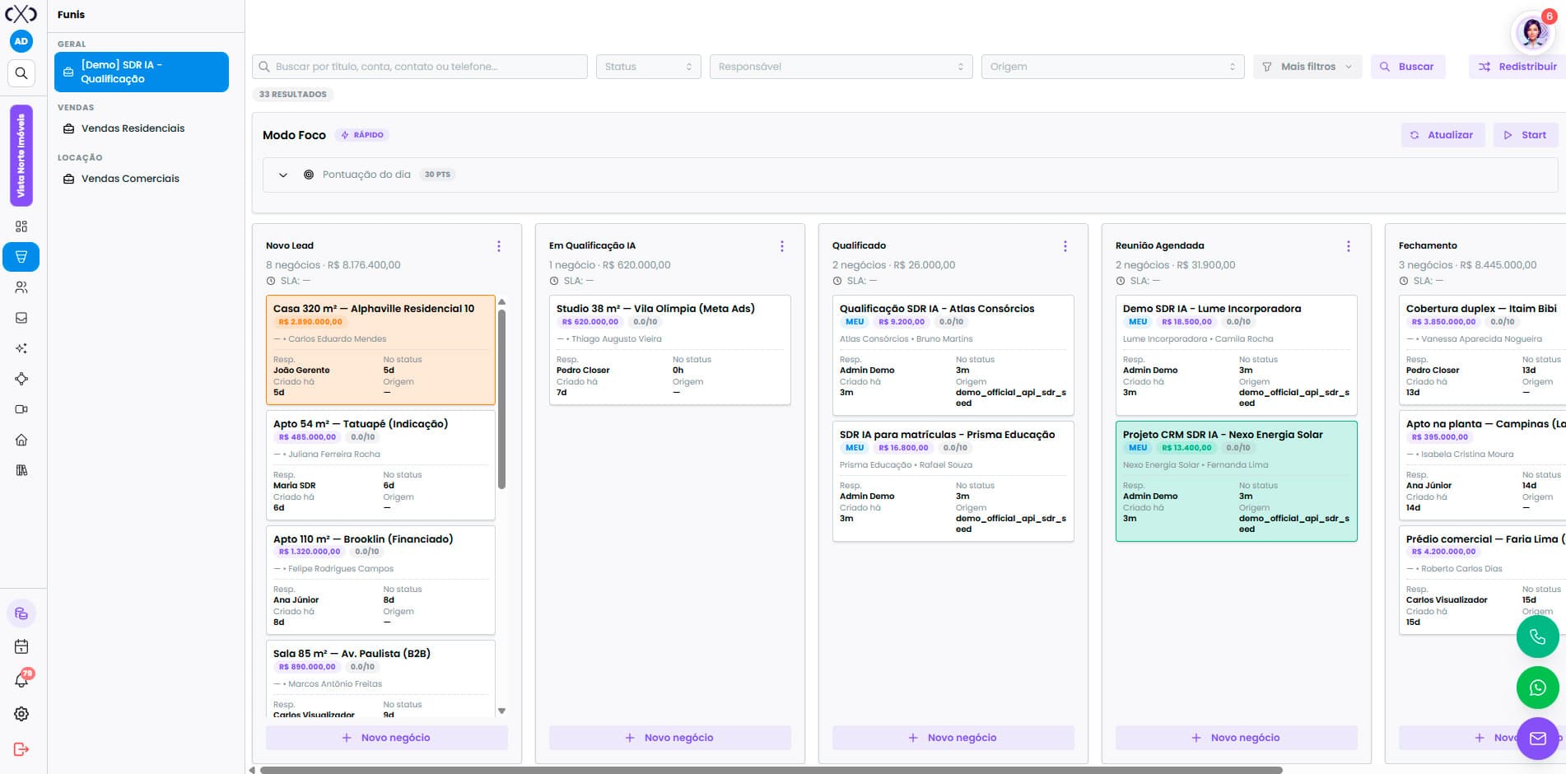Select [Demo] SDR IA - Qualificação funnel
This screenshot has height=774, width=1566.
142,72
